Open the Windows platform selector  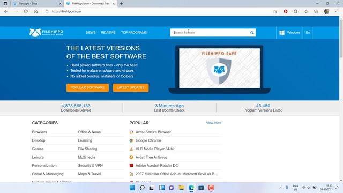(x=289, y=33)
